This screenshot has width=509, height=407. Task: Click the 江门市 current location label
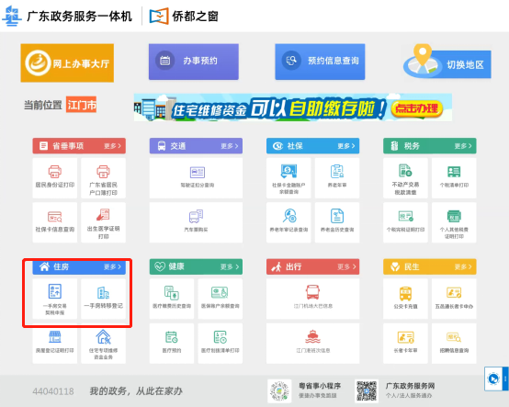(81, 105)
